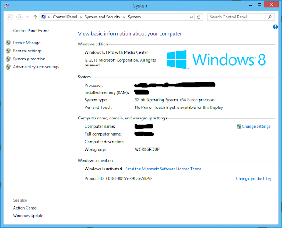The width and height of the screenshot is (282, 228).
Task: Click the WORKGROUP value
Action: pos(147,150)
